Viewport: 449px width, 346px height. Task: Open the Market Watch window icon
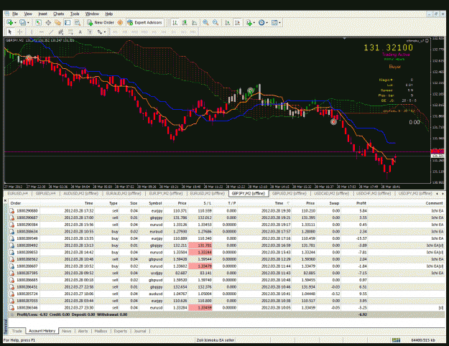pyautogui.click(x=38, y=22)
